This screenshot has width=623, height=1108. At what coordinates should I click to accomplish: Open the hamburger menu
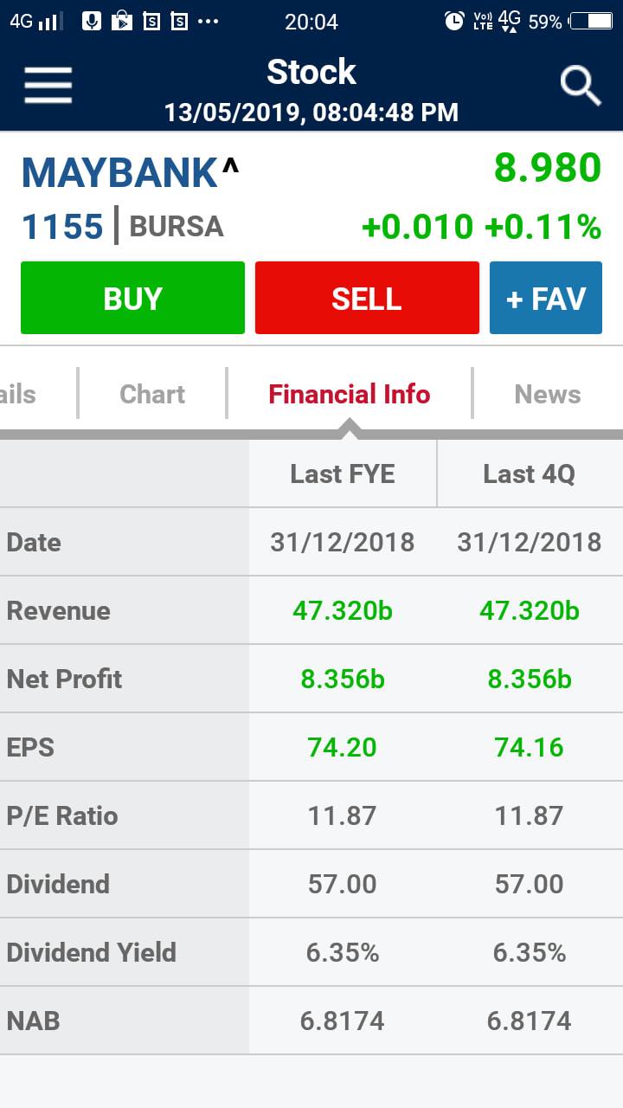pos(48,85)
